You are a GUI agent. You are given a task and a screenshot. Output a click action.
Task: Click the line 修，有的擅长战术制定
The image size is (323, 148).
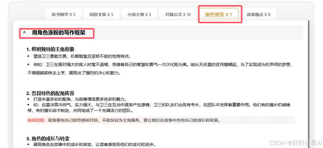tap(80, 110)
